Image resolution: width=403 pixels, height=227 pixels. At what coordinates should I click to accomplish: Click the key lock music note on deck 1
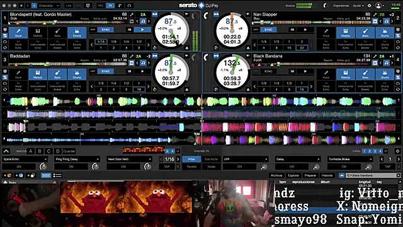click(x=143, y=21)
